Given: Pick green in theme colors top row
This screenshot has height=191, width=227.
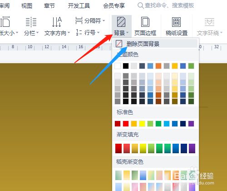Looking at the screenshot, I should pyautogui.click(x=191, y=66).
